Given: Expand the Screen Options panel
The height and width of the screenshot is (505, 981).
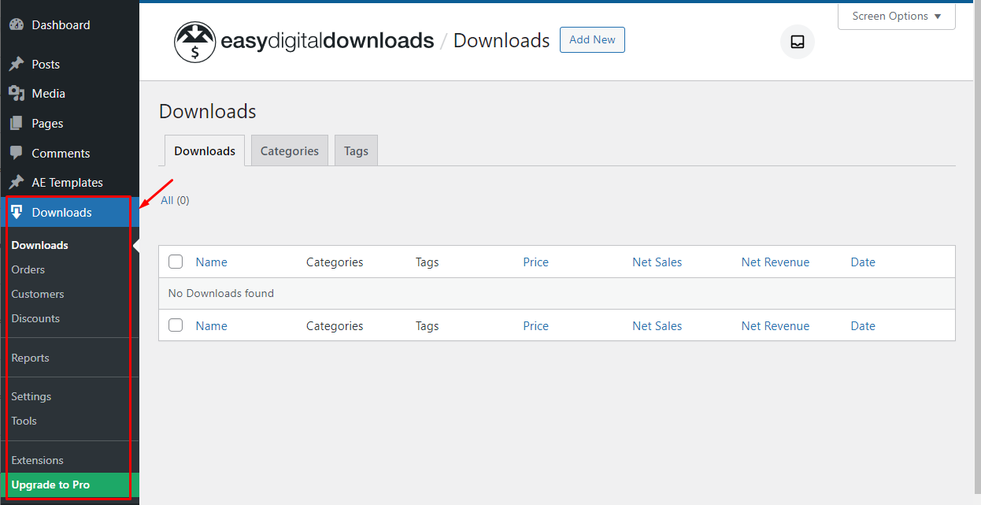Looking at the screenshot, I should tap(895, 16).
